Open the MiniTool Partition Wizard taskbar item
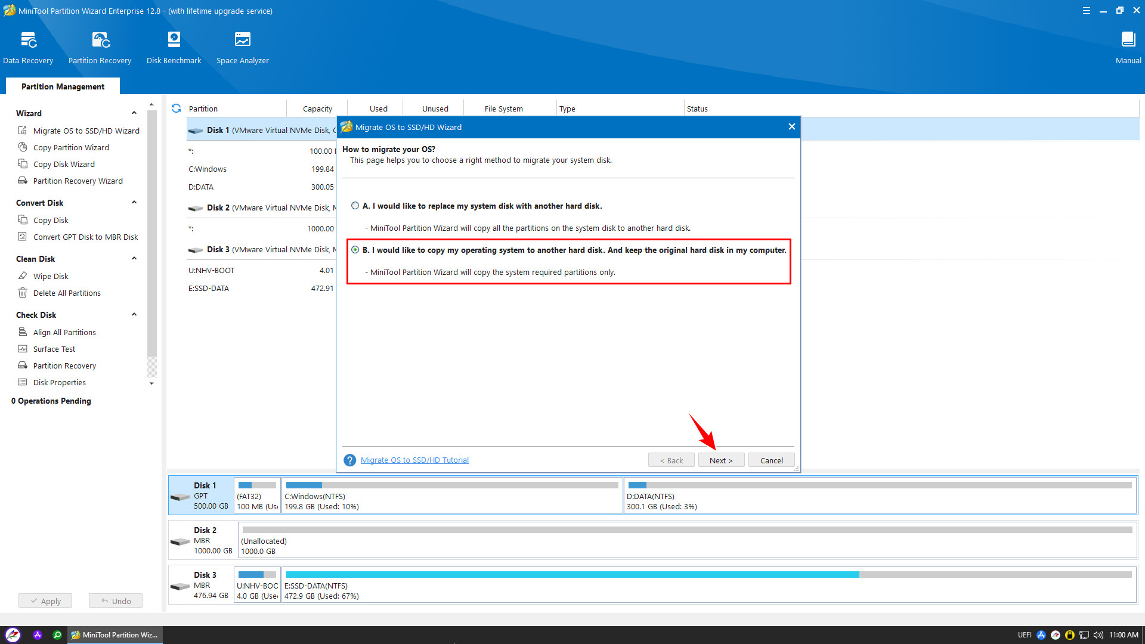This screenshot has width=1145, height=644. pos(114,635)
